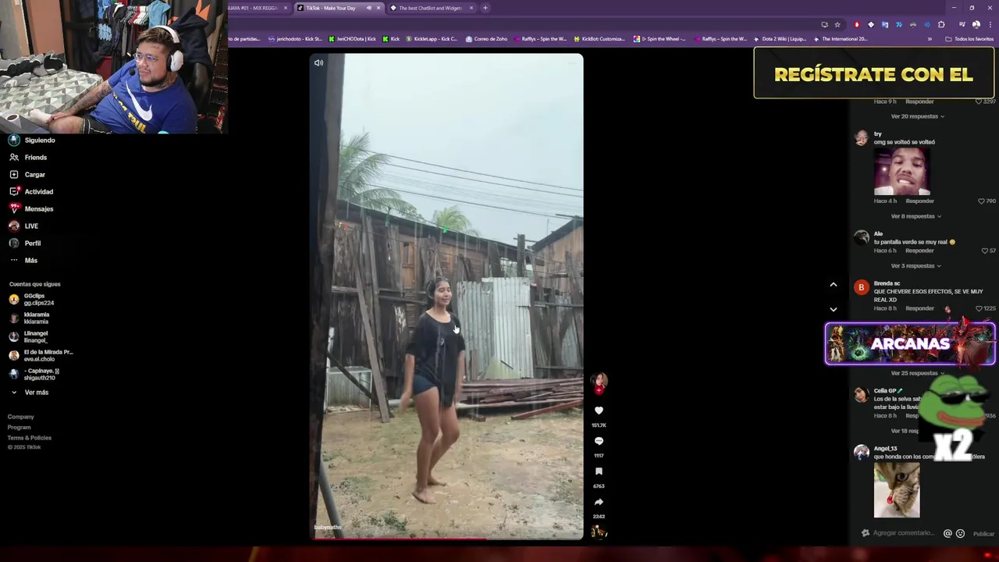This screenshot has height=562, width=999.
Task: Open emoji picker in comment box
Action: [x=960, y=534]
